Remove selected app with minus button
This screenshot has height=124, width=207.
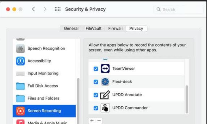point(99,121)
